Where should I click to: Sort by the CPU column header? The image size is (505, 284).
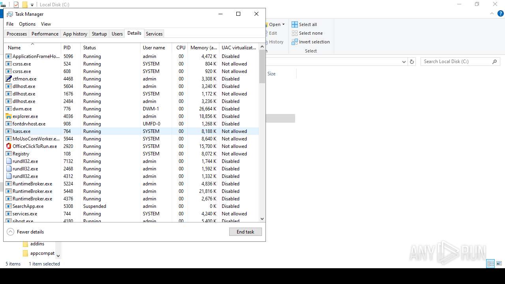click(x=180, y=48)
